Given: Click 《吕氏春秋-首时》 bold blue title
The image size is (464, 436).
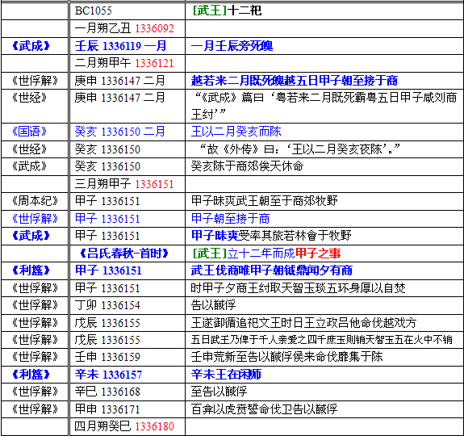Looking at the screenshot, I should click(x=124, y=254).
